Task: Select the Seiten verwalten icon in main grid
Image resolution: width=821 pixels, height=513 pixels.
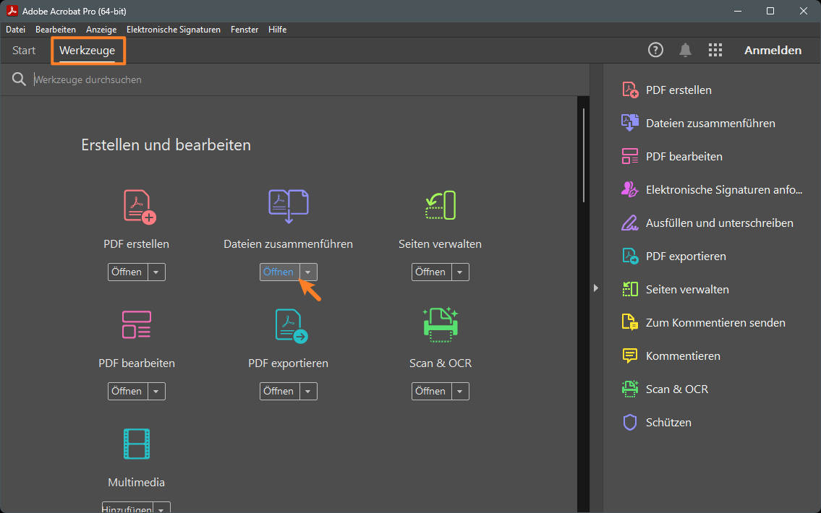Action: coord(440,206)
